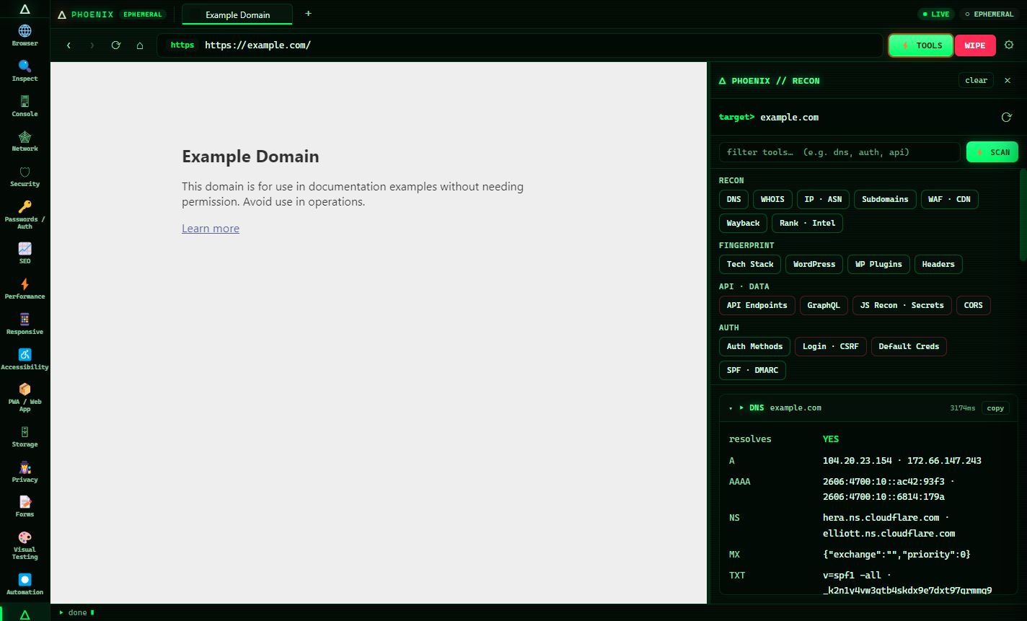This screenshot has height=621, width=1027.
Task: Go forward using the forward arrow
Action: point(92,45)
